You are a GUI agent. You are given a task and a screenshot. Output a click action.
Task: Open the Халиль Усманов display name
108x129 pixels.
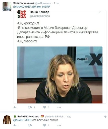24,3
